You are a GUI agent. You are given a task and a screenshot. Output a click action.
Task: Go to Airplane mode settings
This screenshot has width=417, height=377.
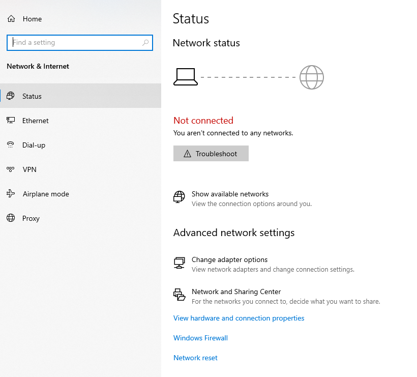(46, 194)
